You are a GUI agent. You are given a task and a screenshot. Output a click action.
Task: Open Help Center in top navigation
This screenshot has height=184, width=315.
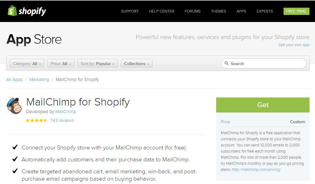pos(161,11)
